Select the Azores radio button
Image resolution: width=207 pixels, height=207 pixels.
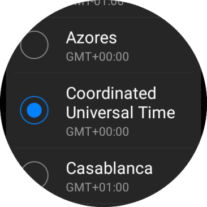[x=34, y=45]
